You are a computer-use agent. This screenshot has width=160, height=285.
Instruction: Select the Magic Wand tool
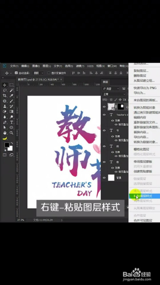click(12, 90)
